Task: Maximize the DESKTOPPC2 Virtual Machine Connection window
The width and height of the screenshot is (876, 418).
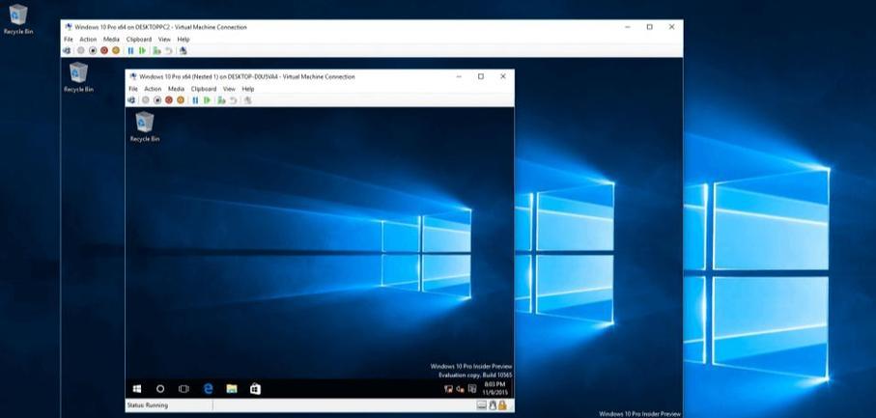Action: click(649, 27)
